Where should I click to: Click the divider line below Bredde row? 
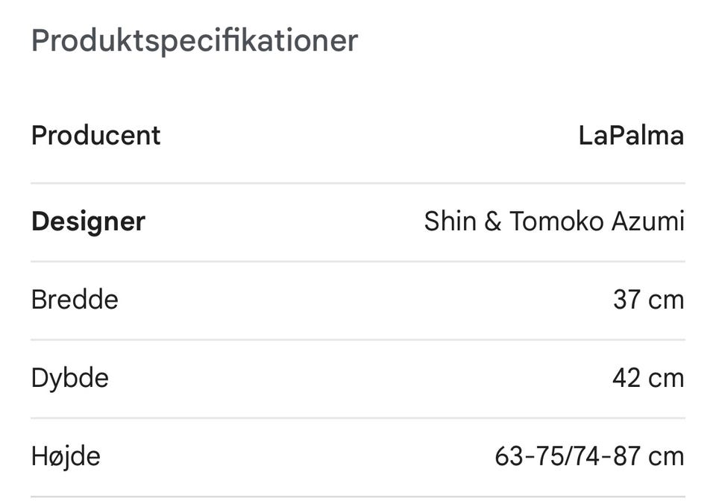tap(358, 339)
